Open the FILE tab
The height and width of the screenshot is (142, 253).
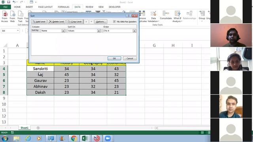pos(6,7)
